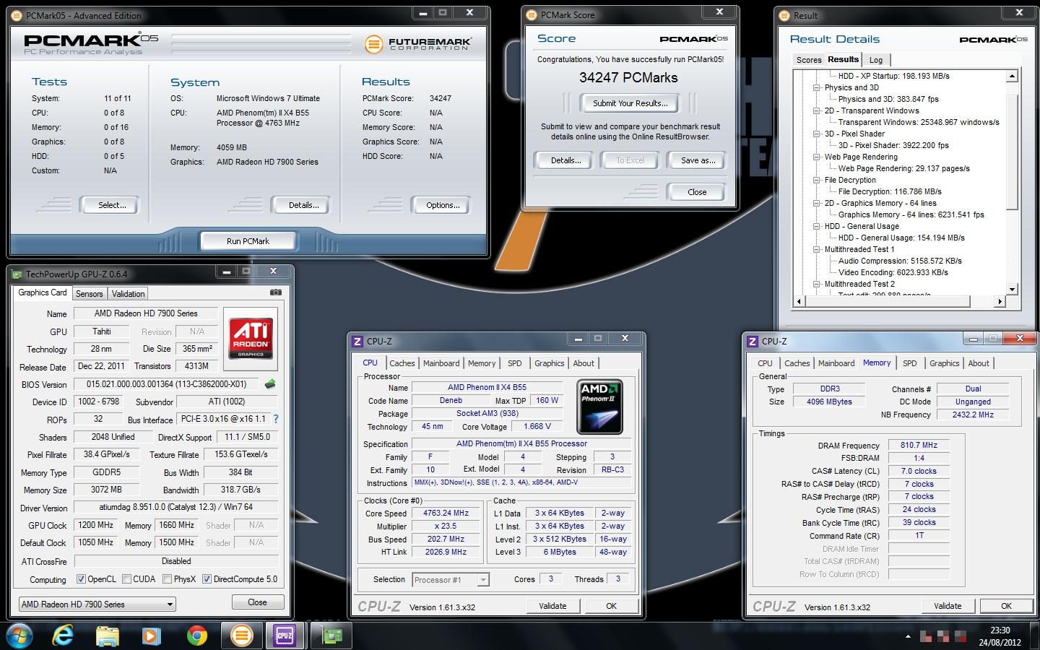Select Video Encoding: 6023.933 KB/s row

pyautogui.click(x=893, y=272)
